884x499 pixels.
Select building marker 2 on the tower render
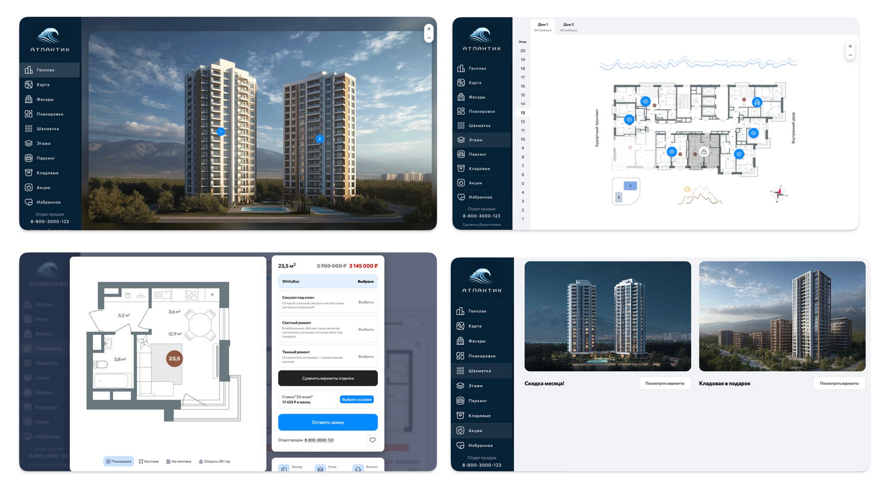tap(320, 139)
